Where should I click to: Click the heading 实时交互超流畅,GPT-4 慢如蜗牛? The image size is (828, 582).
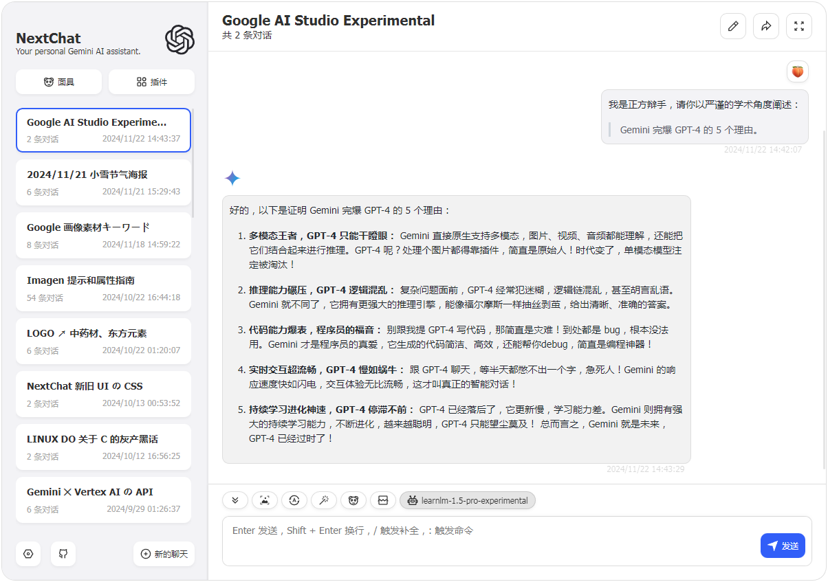tap(327, 370)
